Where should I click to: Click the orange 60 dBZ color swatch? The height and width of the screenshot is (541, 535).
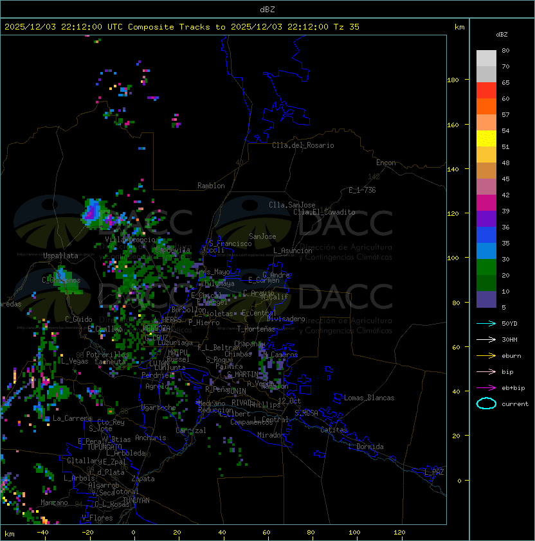coord(486,107)
